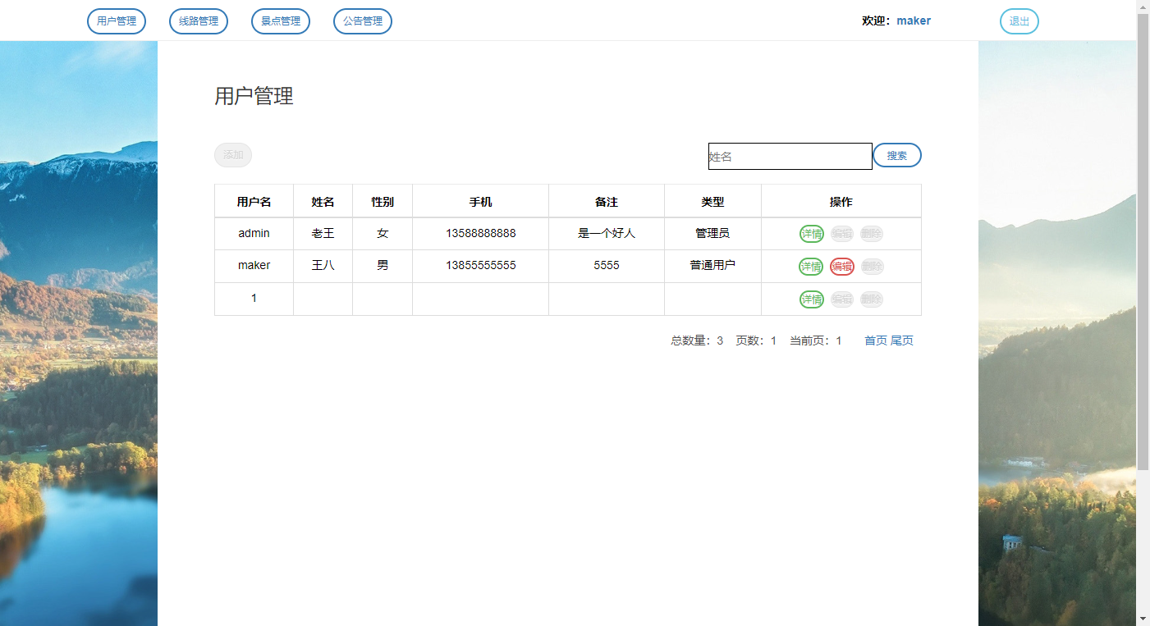
Task: Click the 备注 column header
Action: point(607,201)
